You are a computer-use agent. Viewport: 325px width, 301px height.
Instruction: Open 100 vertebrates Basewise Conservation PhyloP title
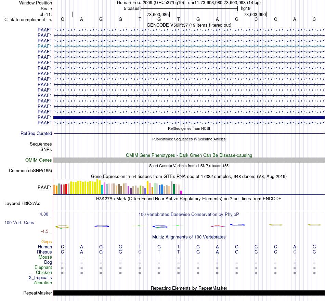point(189,215)
